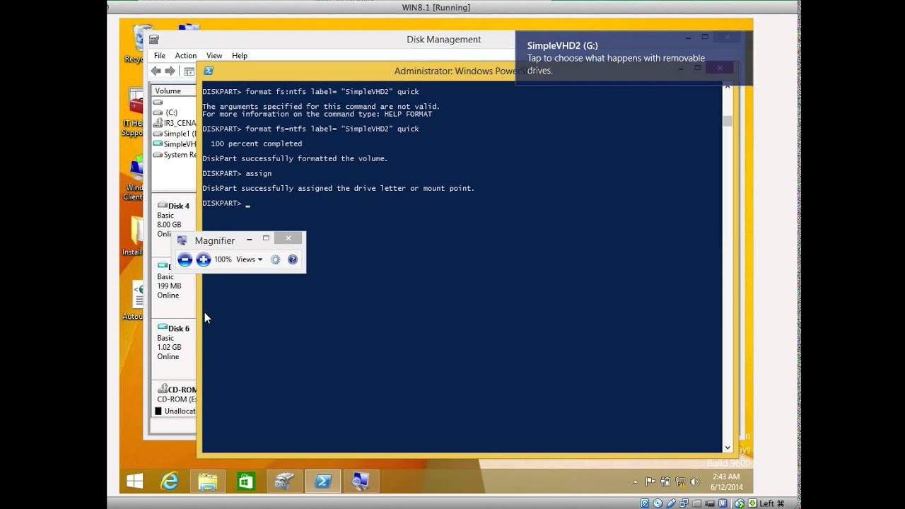This screenshot has height=509, width=905.
Task: Click the Action Center flag tray icon
Action: point(650,482)
